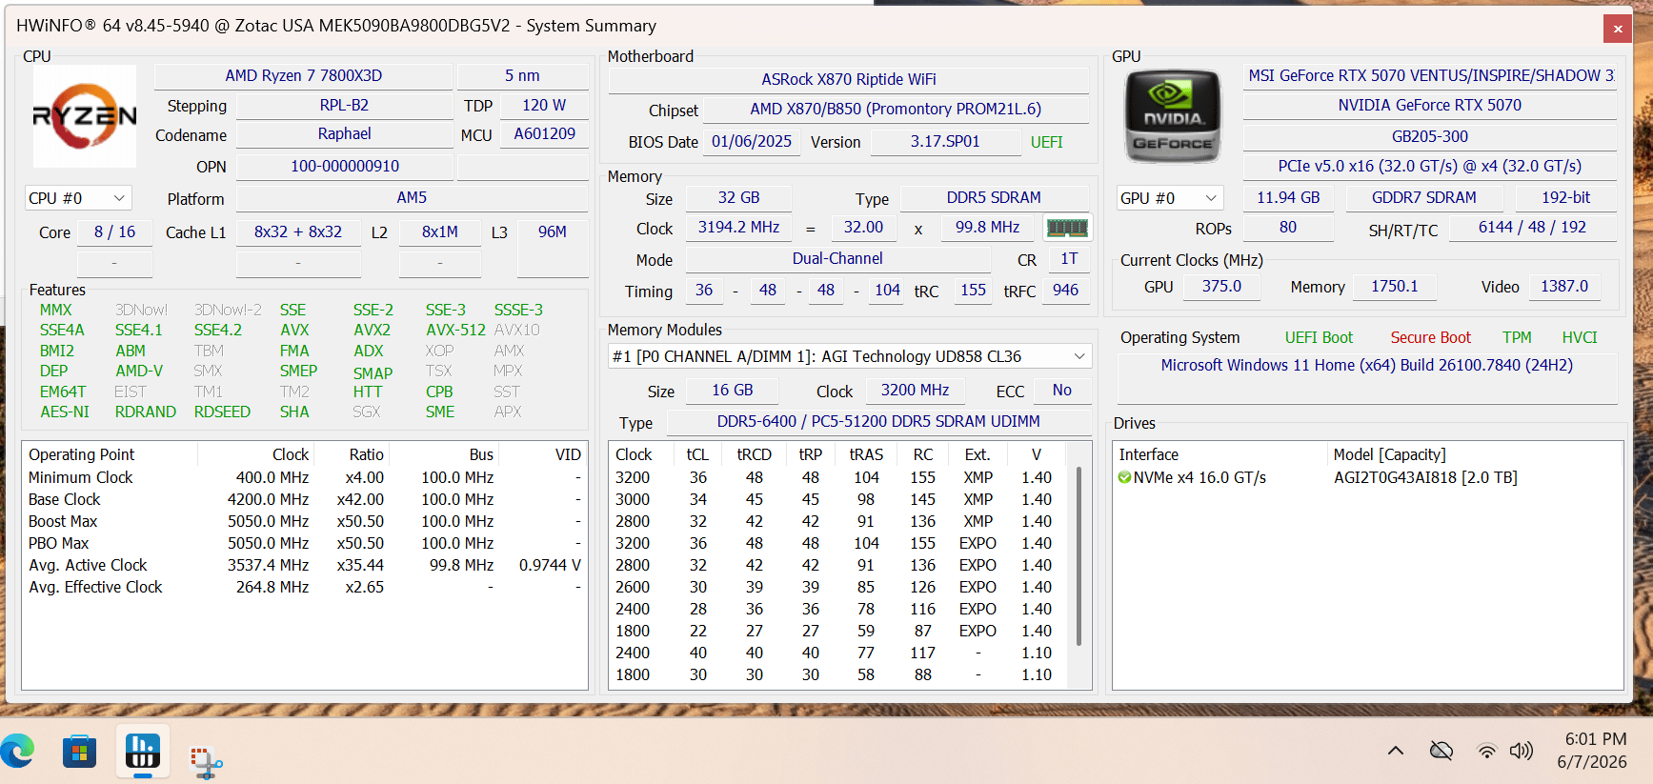This screenshot has width=1653, height=784.
Task: Click the L2 cache value 8x1M
Action: tap(440, 231)
